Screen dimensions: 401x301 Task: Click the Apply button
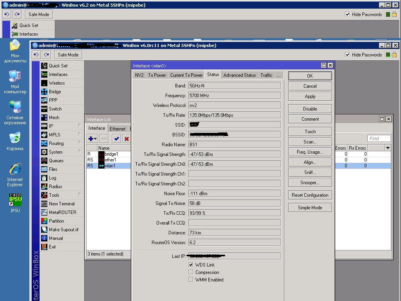(310, 96)
